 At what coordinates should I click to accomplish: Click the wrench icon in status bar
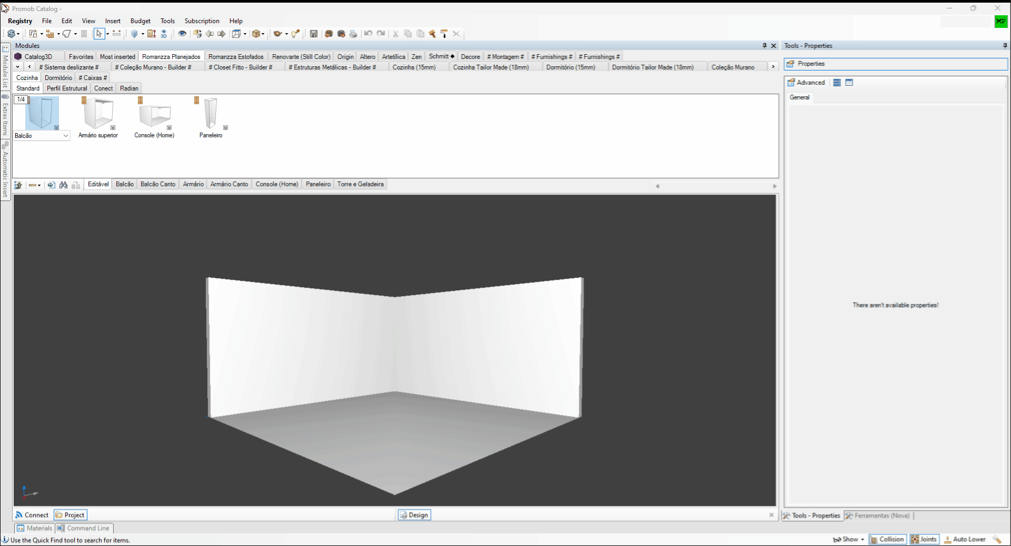997,539
